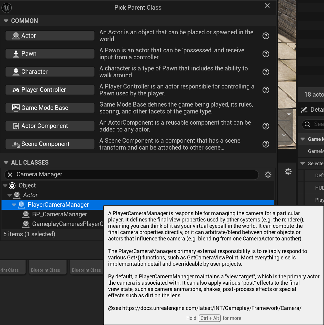Collapse the Actor tree node arrow
The height and width of the screenshot is (325, 324).
tap(9, 195)
